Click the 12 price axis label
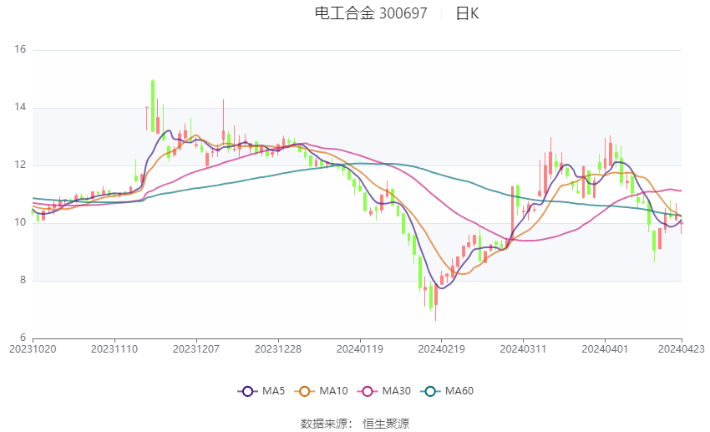Screen dimensions: 710x432 tap(20, 165)
